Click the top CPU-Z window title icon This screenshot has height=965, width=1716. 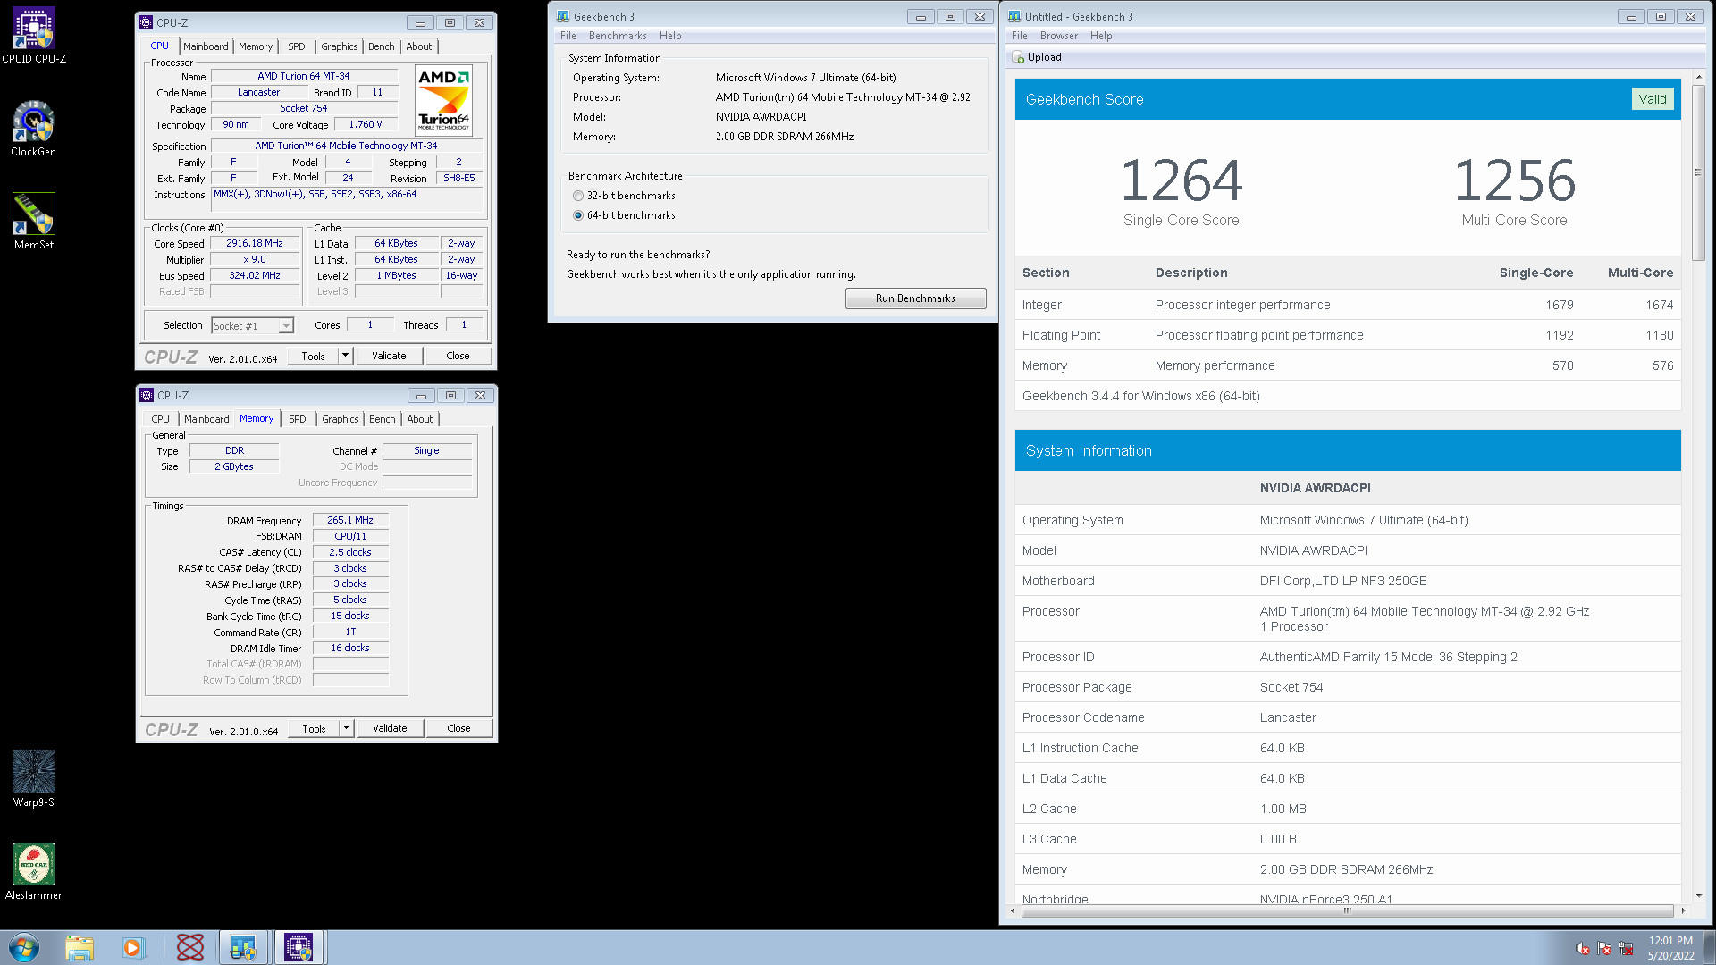(146, 22)
